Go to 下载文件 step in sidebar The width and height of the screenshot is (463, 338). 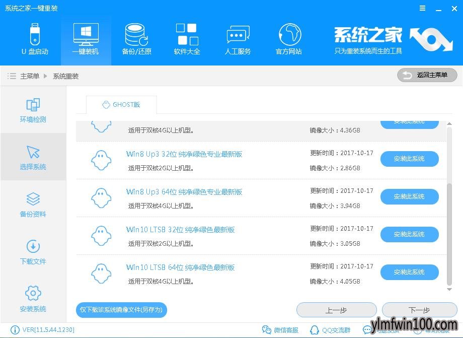coord(33,252)
